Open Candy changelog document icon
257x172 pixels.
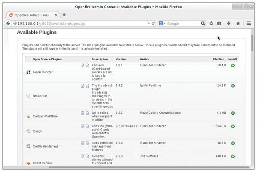pos(87,126)
